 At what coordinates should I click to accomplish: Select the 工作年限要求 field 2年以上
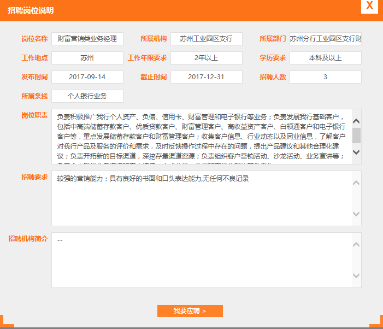(x=206, y=58)
